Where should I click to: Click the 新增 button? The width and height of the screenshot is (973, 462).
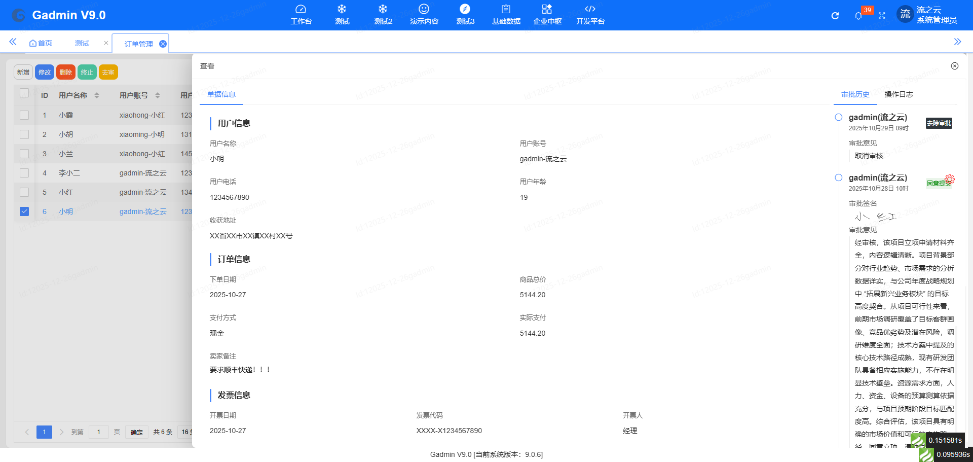point(23,72)
